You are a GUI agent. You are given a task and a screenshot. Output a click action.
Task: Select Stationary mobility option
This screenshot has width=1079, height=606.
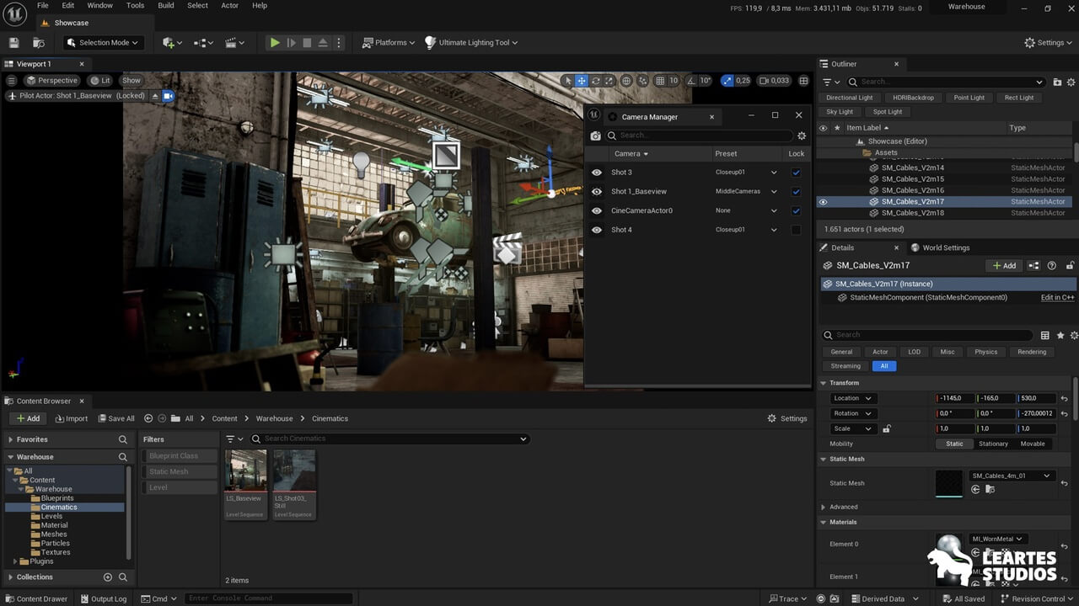tap(993, 444)
